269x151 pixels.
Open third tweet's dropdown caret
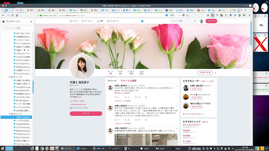[x=177, y=128]
